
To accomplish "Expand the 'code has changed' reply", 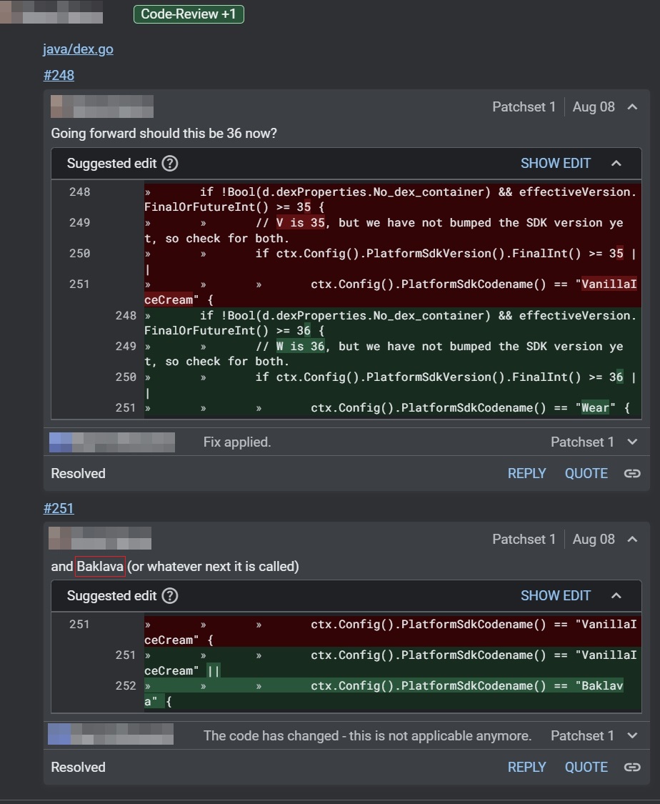I will 632,736.
